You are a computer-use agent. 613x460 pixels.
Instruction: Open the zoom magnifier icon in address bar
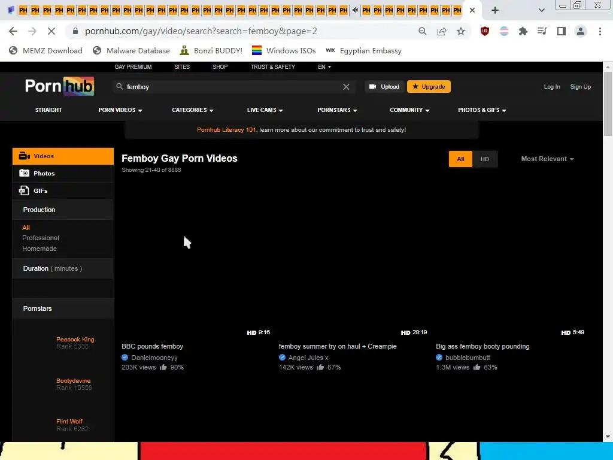422,31
